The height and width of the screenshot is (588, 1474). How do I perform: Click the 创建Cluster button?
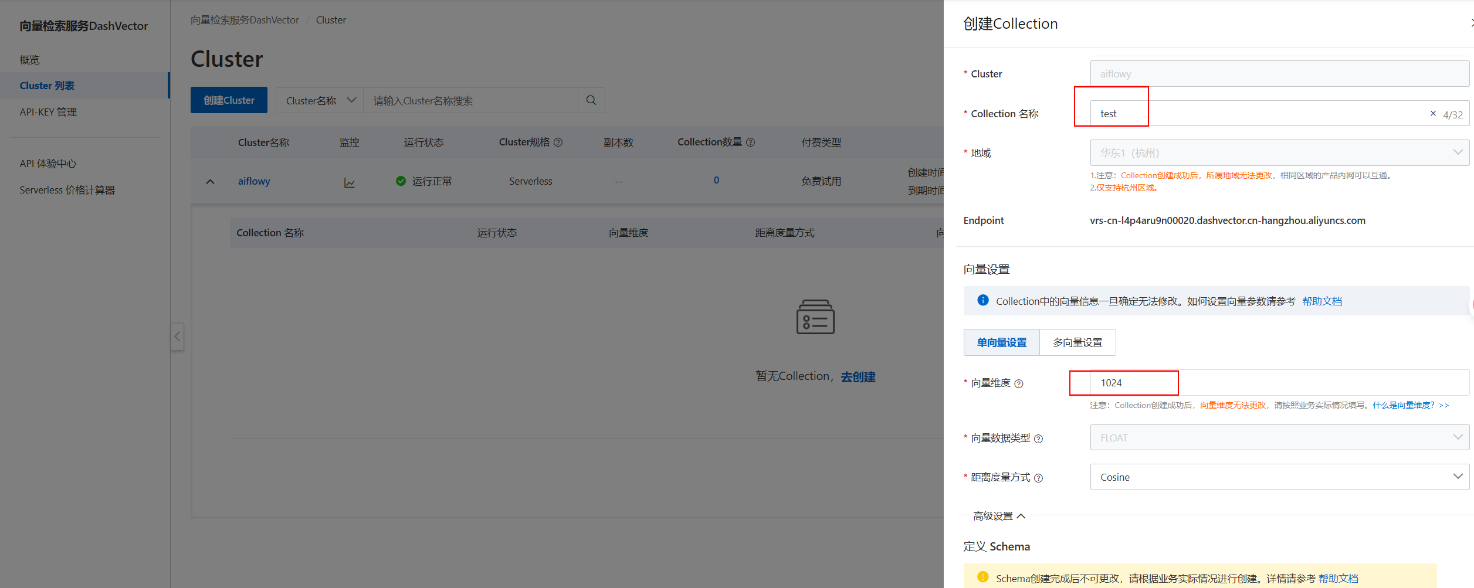coord(229,100)
